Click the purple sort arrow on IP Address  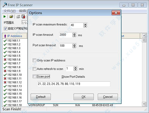tap(5, 36)
